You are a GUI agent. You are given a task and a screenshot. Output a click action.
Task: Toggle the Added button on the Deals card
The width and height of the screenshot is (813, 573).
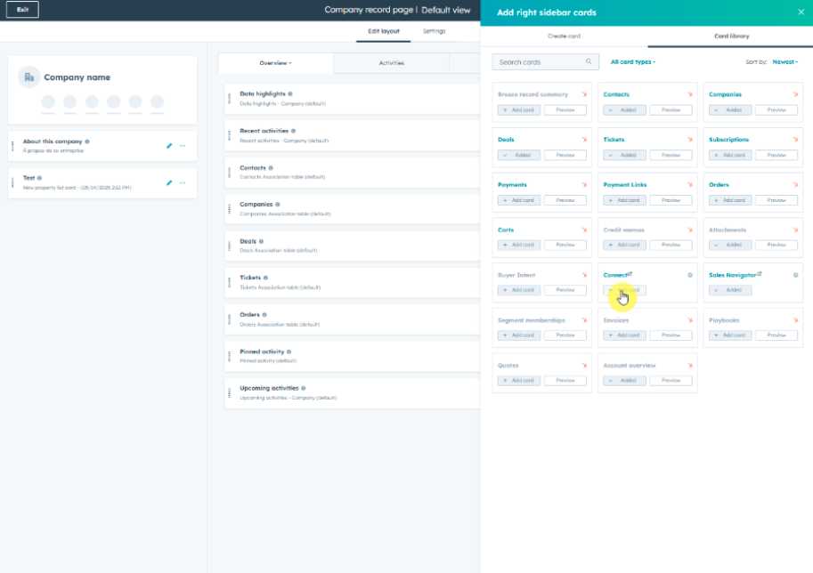(518, 155)
